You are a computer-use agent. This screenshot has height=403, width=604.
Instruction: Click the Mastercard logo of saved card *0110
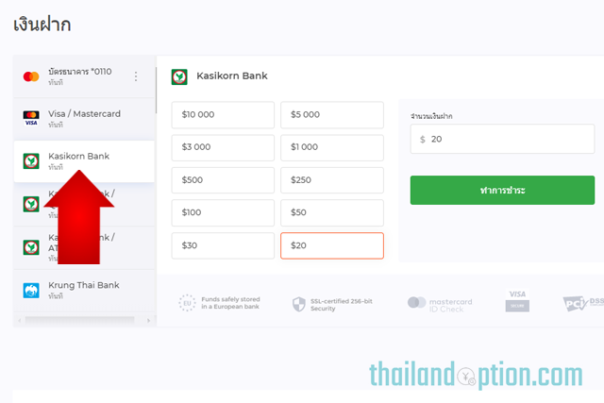[31, 76]
